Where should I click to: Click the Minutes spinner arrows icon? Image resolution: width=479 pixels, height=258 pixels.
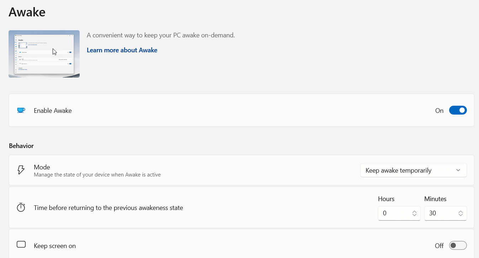pyautogui.click(x=461, y=213)
